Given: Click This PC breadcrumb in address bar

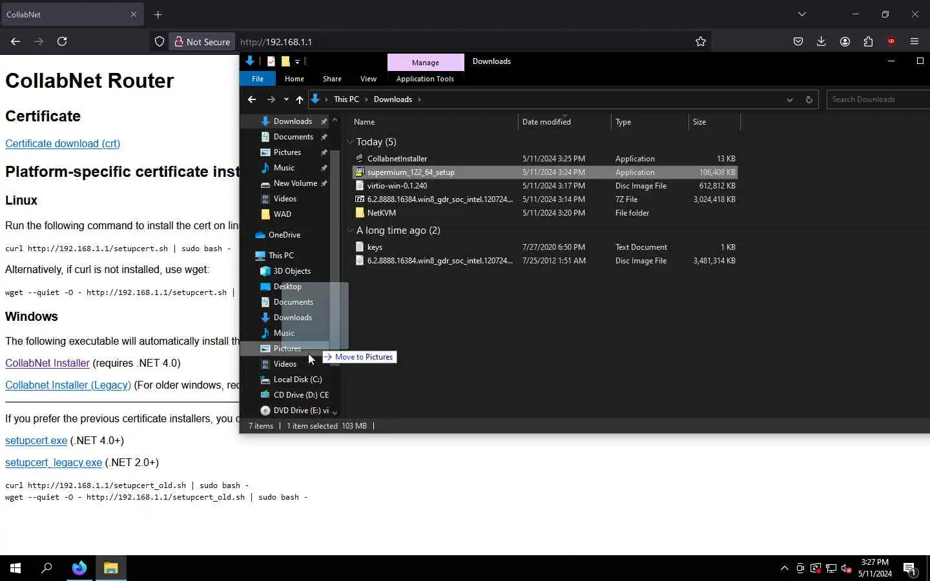Looking at the screenshot, I should tap(346, 99).
